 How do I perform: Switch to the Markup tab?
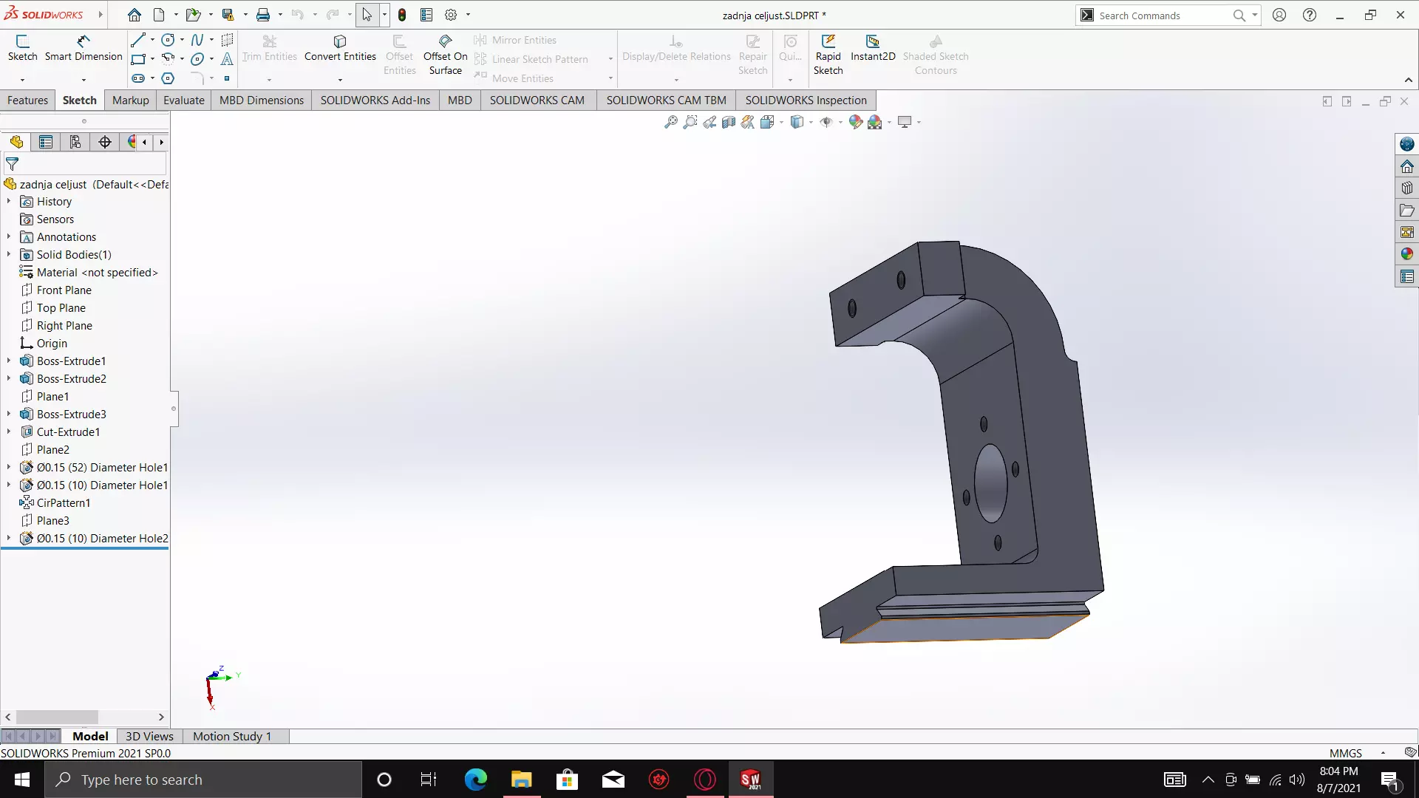point(130,100)
